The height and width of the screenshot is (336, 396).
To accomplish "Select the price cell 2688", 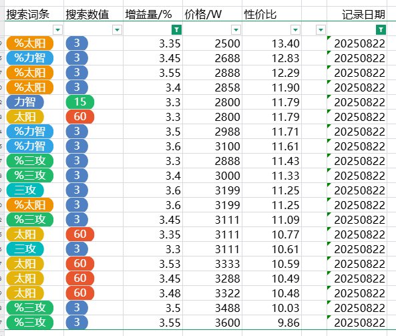I will pyautogui.click(x=212, y=58).
